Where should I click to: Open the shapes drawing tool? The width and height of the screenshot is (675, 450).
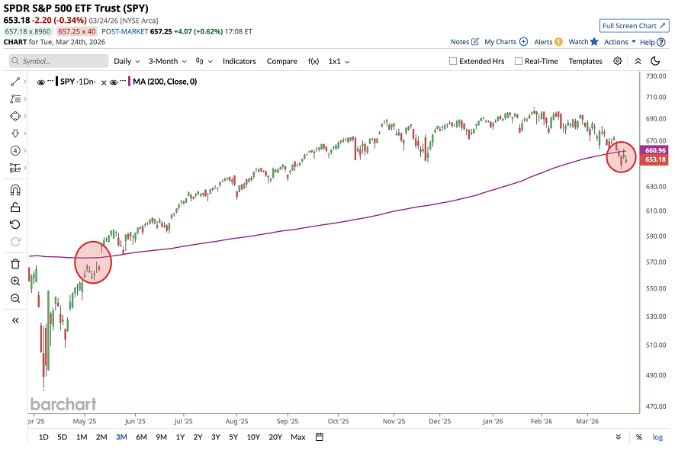15,116
